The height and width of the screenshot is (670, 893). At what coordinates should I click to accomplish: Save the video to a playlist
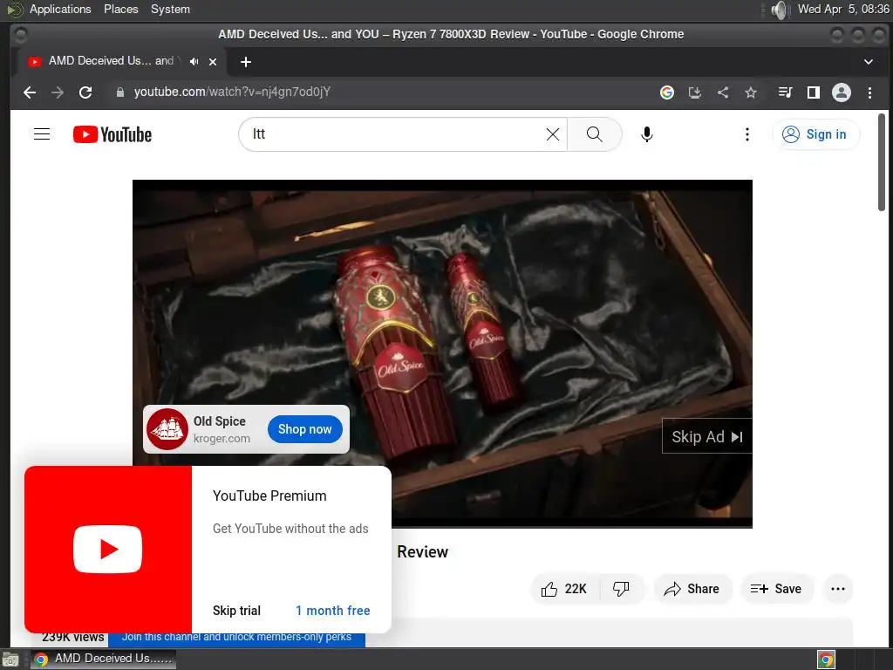tap(776, 589)
